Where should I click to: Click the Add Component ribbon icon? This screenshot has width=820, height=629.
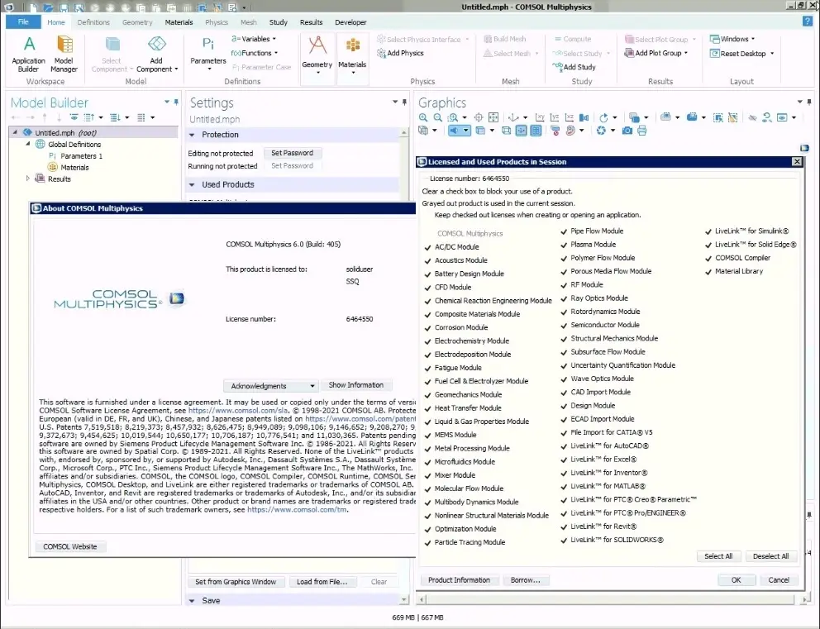pyautogui.click(x=156, y=54)
